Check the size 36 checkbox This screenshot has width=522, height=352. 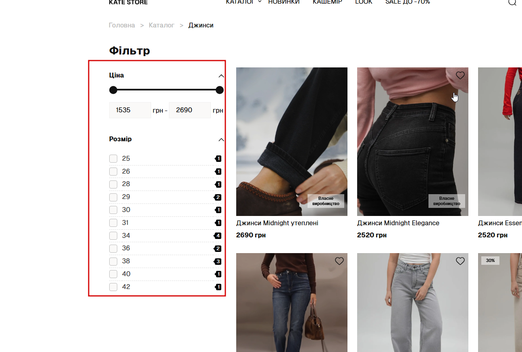pos(113,249)
